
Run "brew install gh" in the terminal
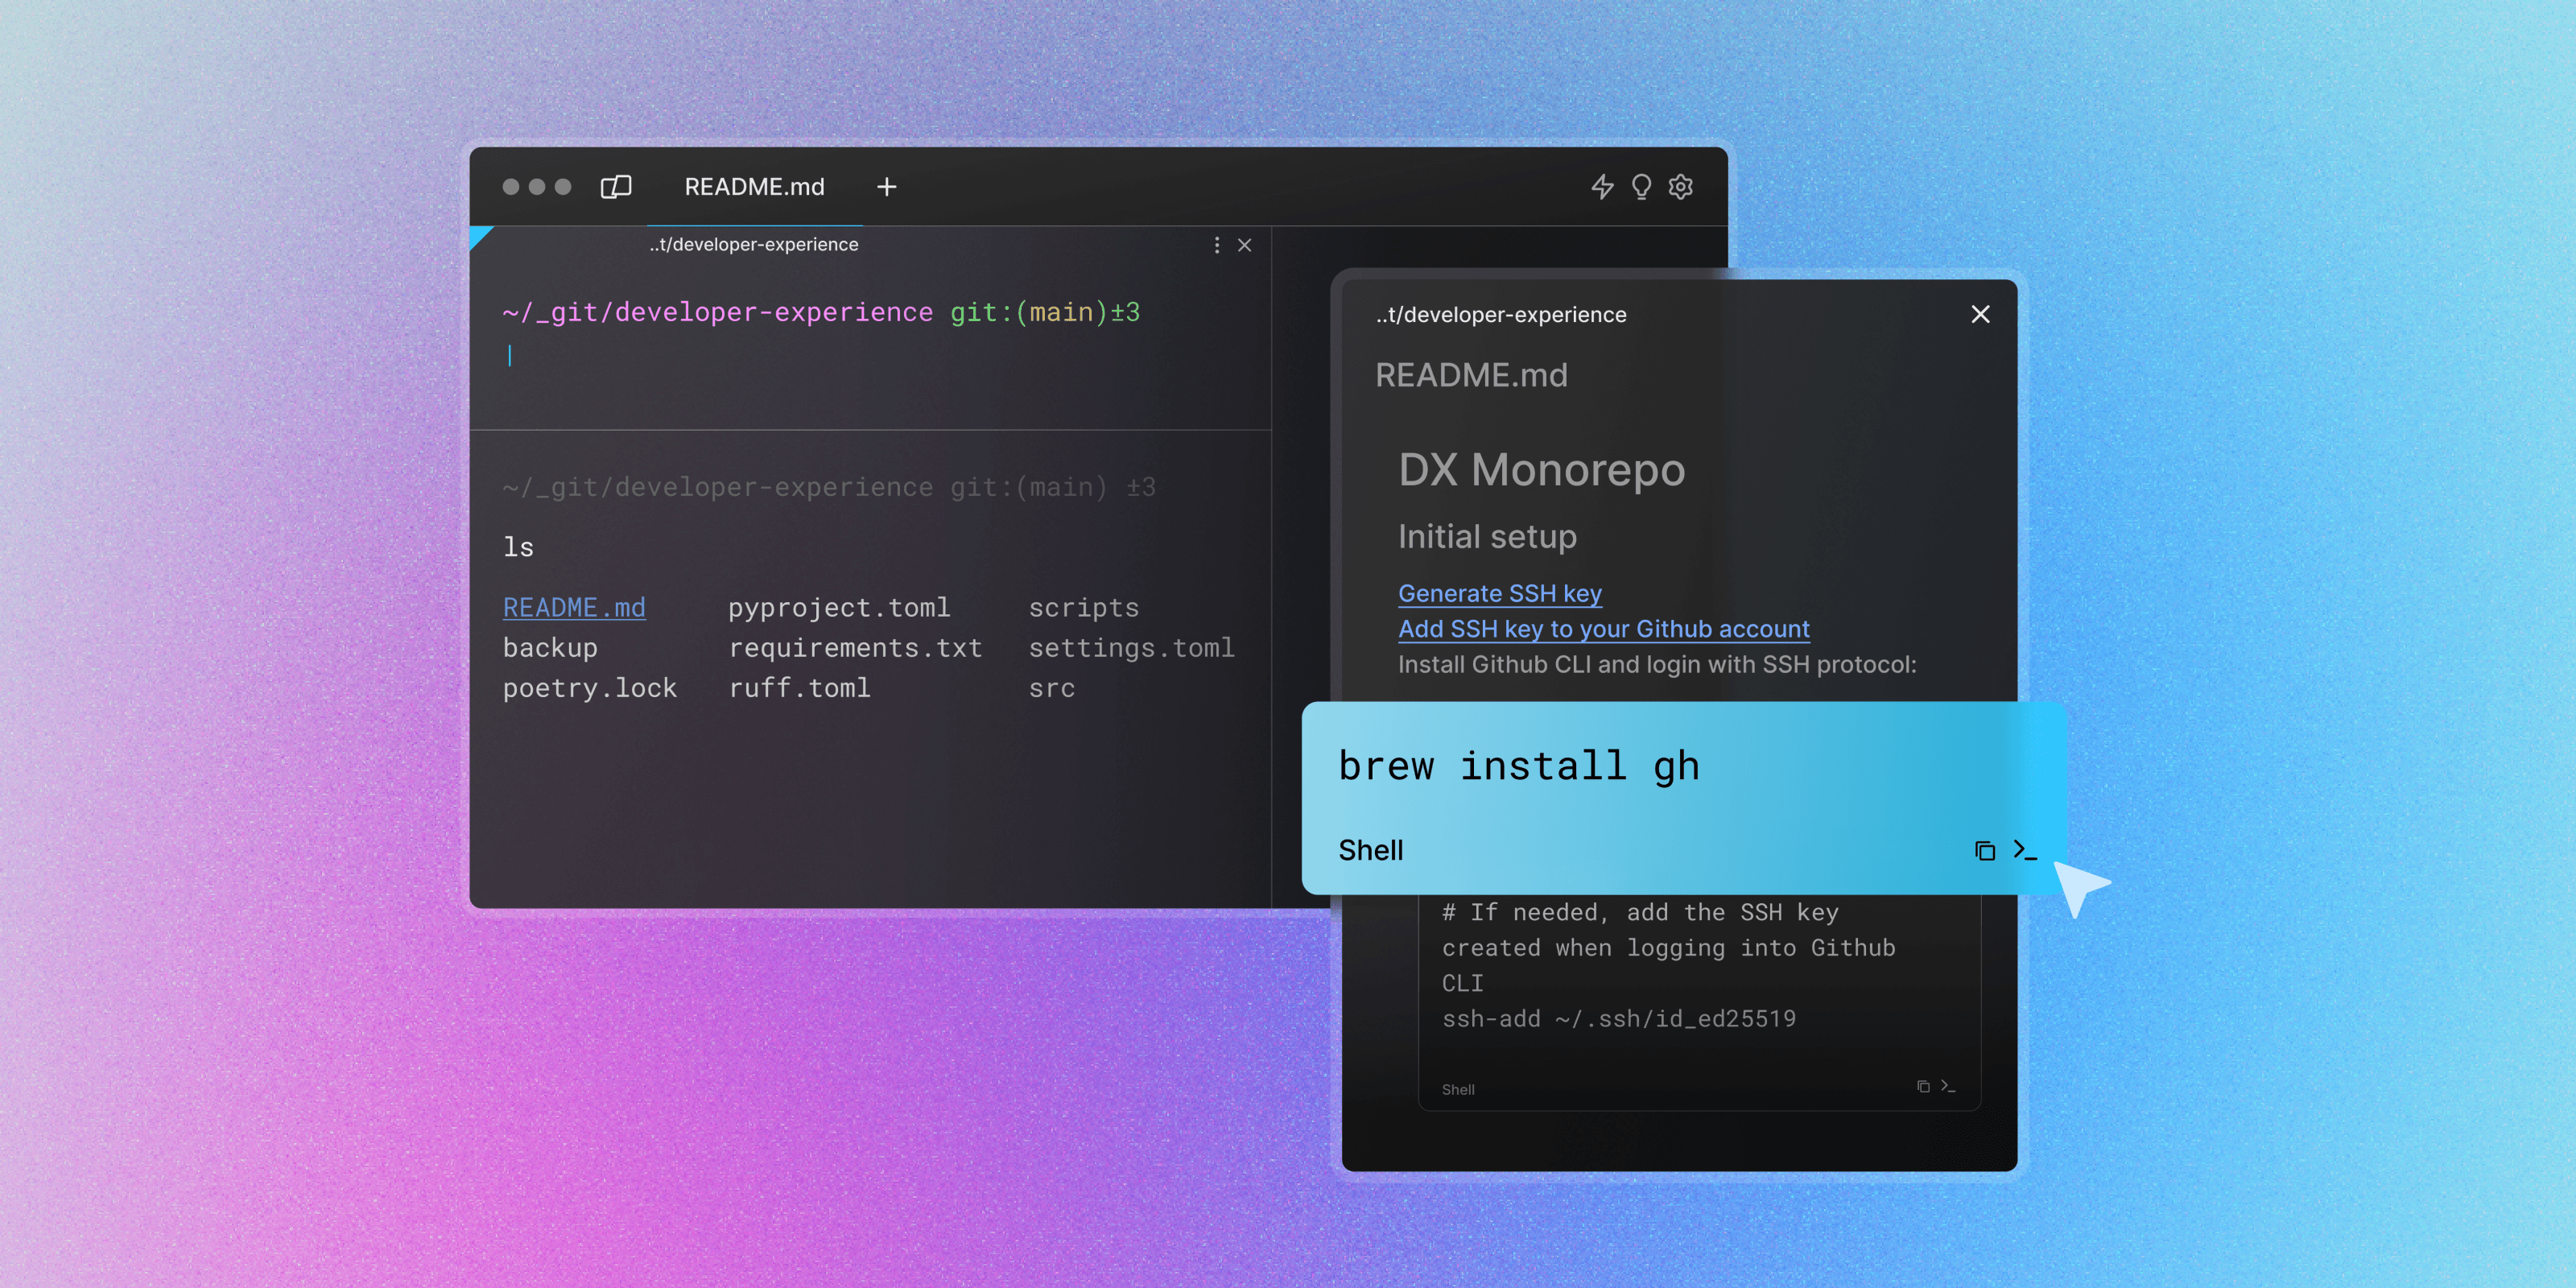coord(2025,849)
